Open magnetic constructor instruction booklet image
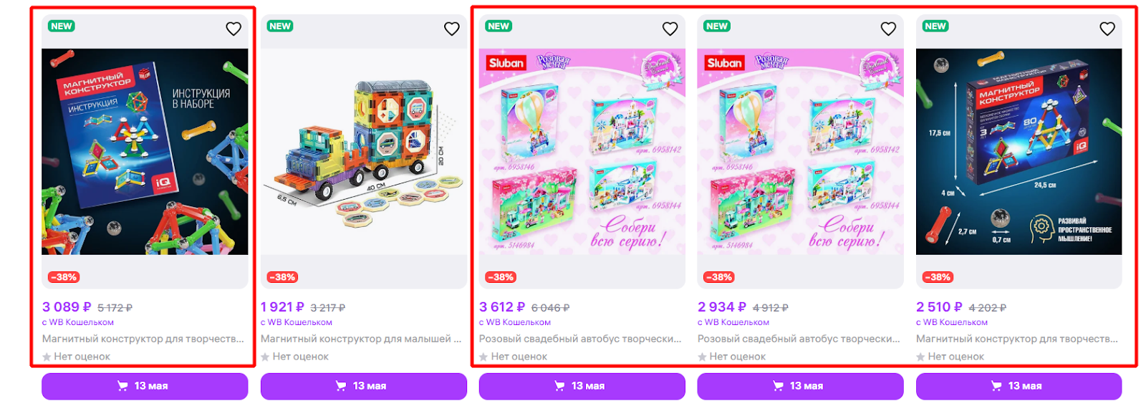1146x411 pixels. click(x=145, y=151)
